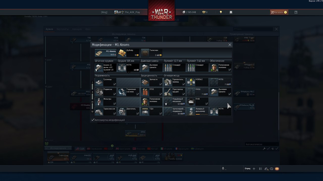
Task: Click the Гусеницы tracks module icon
Action: point(99,82)
